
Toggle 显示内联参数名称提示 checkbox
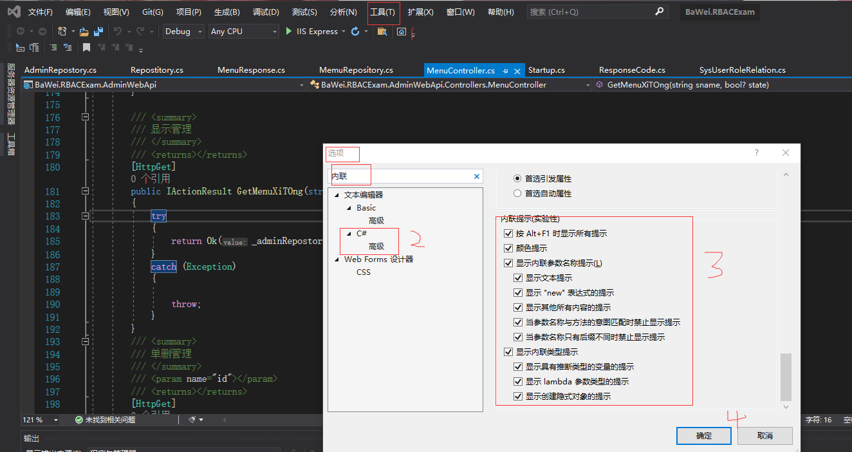509,263
